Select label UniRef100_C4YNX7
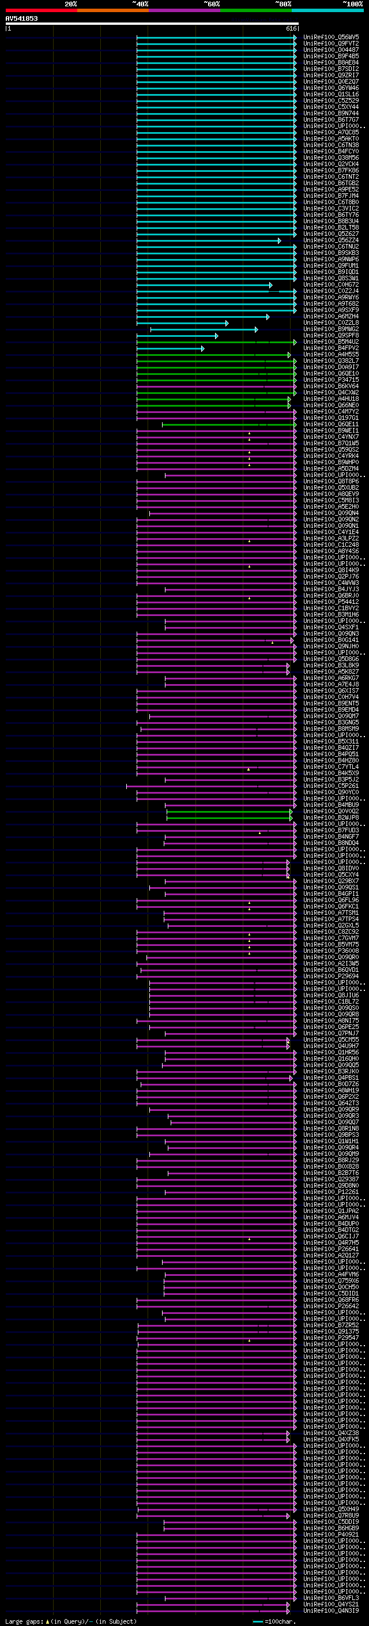This screenshot has width=369, height=1626. click(331, 437)
